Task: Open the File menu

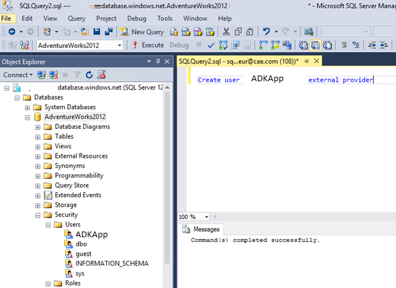Action: pyautogui.click(x=6, y=18)
